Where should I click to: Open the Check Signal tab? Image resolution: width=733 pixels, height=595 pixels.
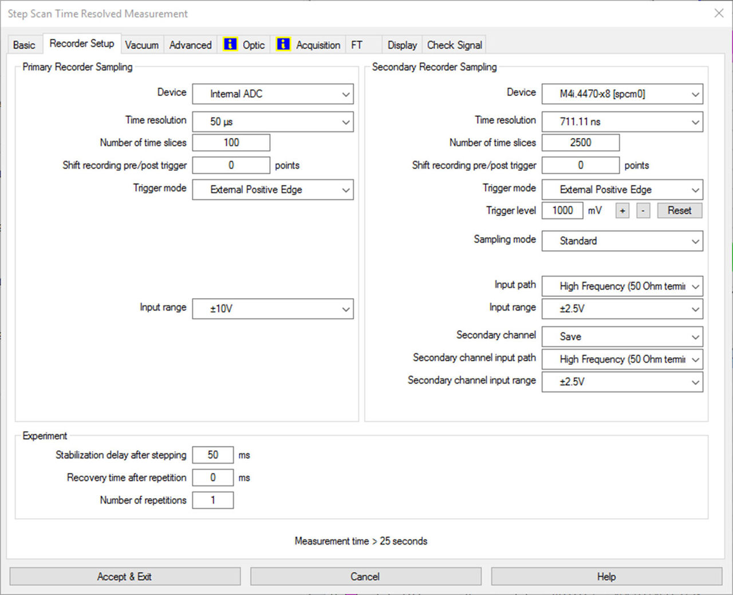454,45
